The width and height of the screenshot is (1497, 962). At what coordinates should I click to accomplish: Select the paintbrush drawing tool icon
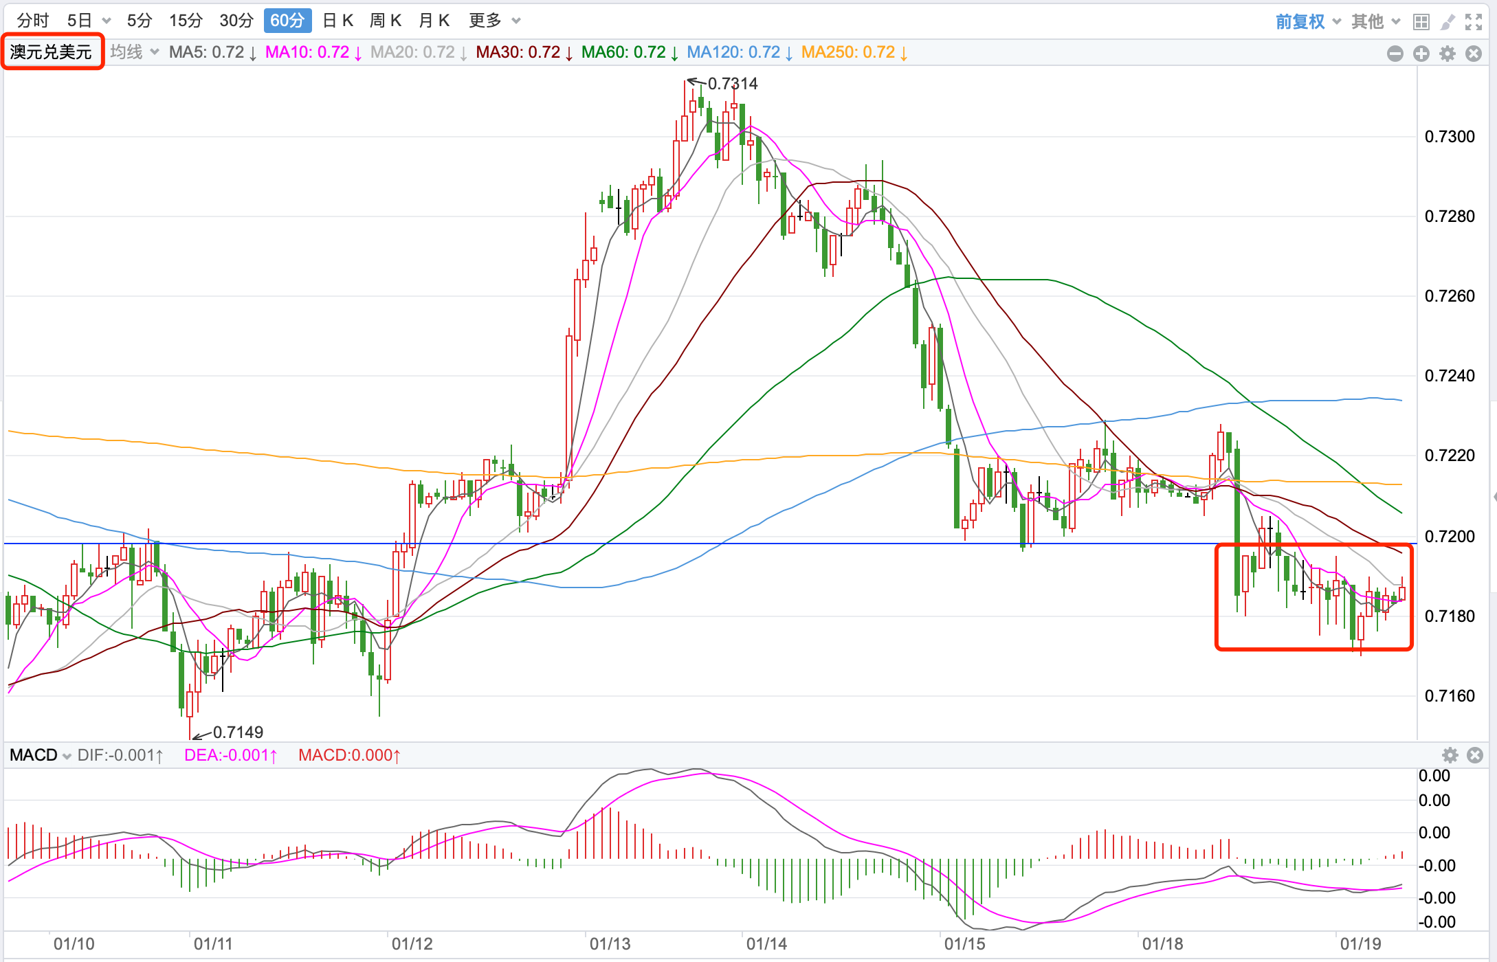(1448, 22)
